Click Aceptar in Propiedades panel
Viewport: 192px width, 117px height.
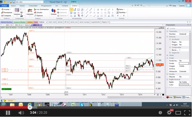click(x=171, y=28)
